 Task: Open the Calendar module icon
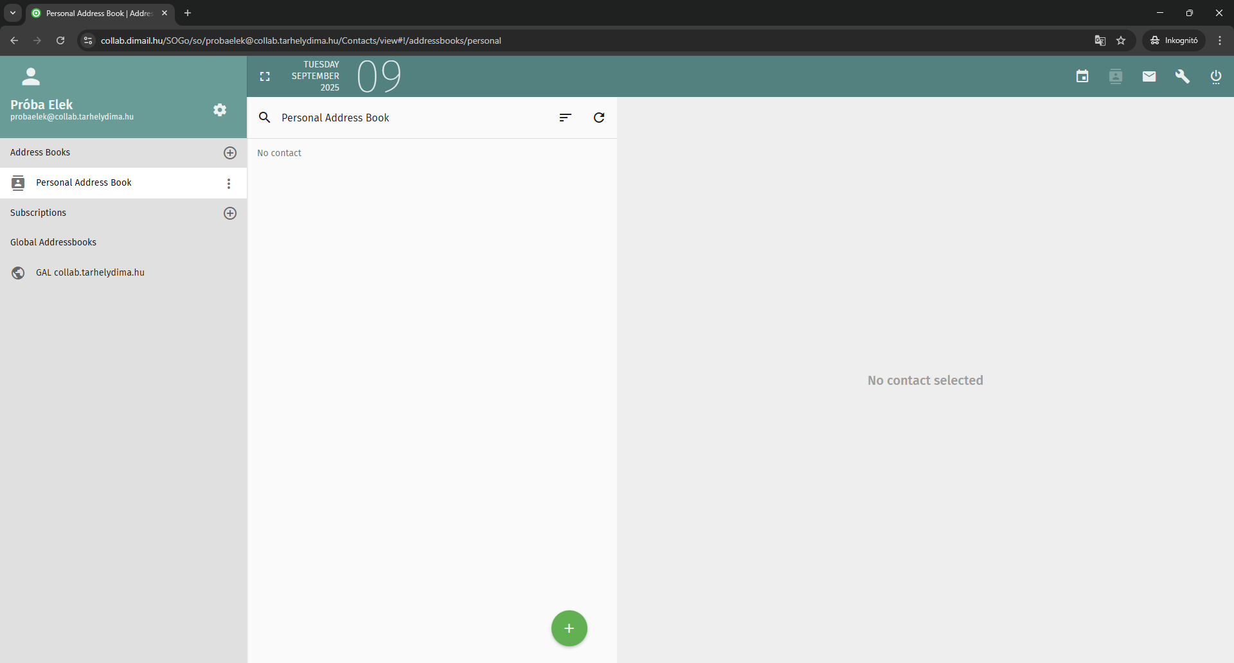(1082, 76)
